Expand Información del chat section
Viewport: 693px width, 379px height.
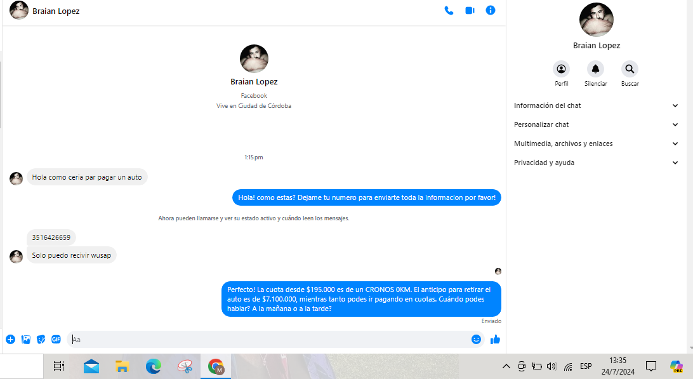[x=596, y=106]
